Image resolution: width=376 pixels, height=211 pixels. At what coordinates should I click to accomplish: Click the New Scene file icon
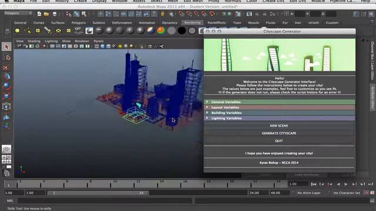(x=39, y=14)
